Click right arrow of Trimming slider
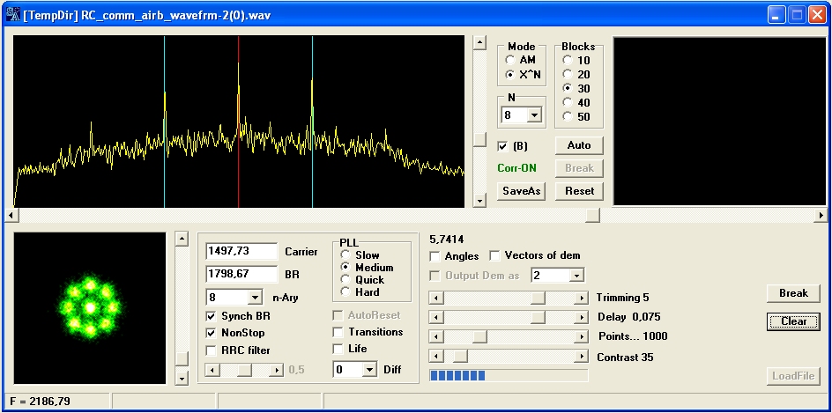Screen dimensions: 832x413 click(x=580, y=299)
